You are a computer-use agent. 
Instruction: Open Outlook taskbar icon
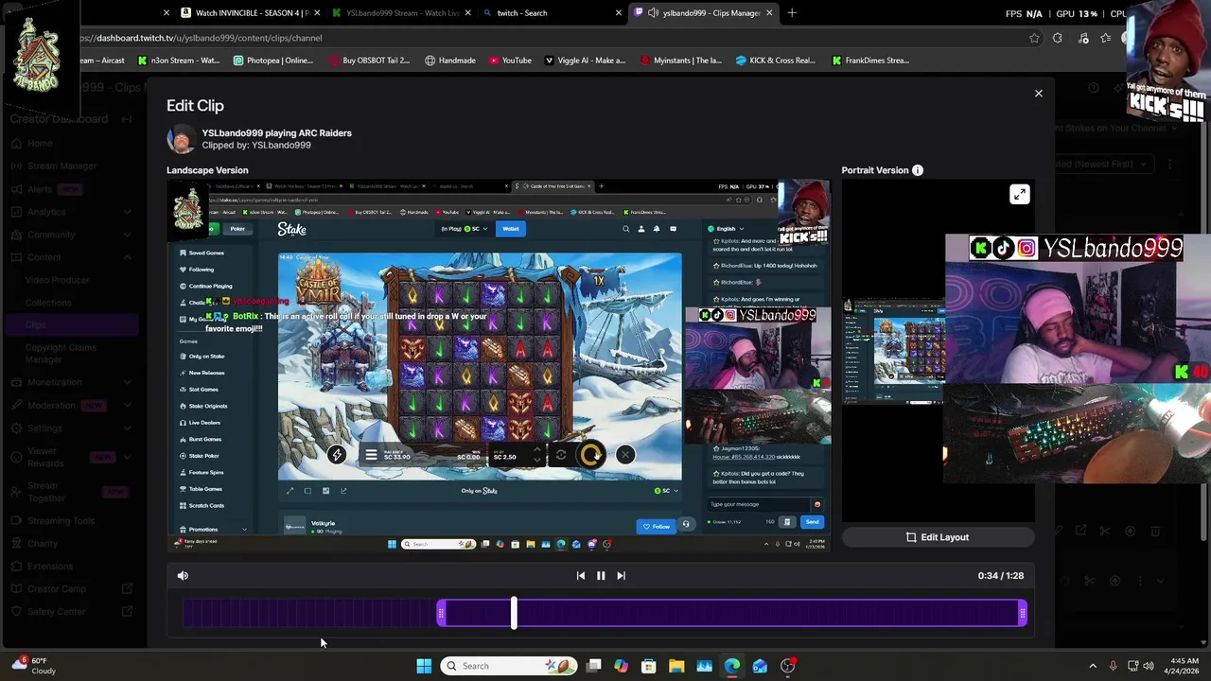tap(760, 666)
